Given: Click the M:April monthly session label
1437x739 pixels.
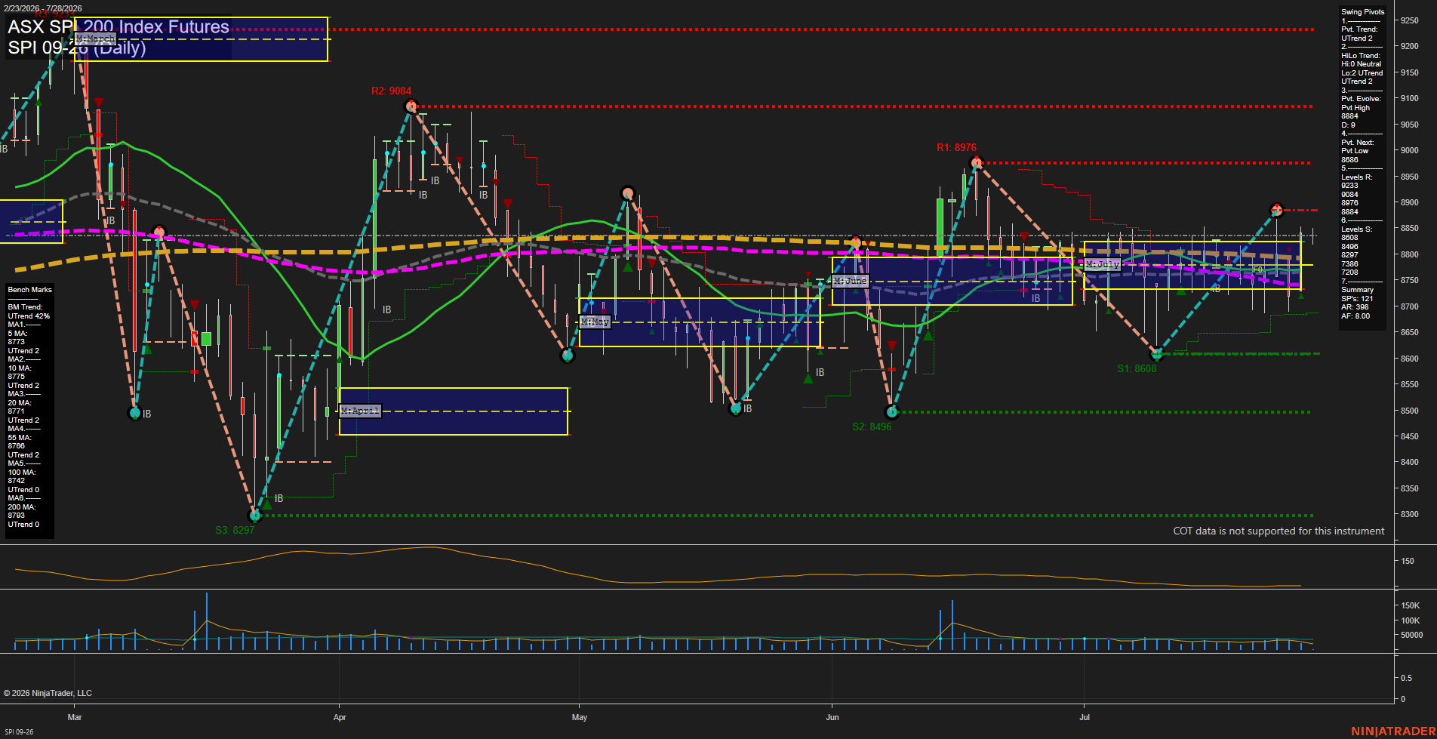Looking at the screenshot, I should [x=360, y=411].
